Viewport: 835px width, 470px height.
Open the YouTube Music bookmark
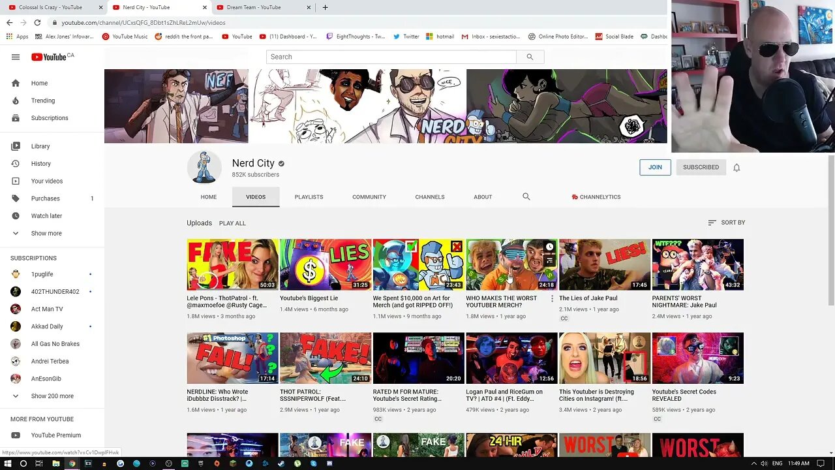(x=125, y=37)
